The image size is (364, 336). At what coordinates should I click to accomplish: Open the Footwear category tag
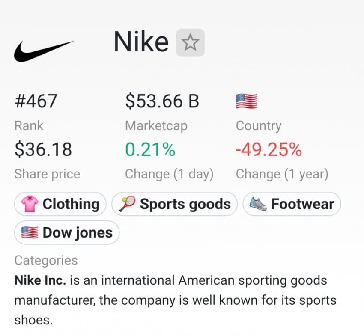(292, 204)
